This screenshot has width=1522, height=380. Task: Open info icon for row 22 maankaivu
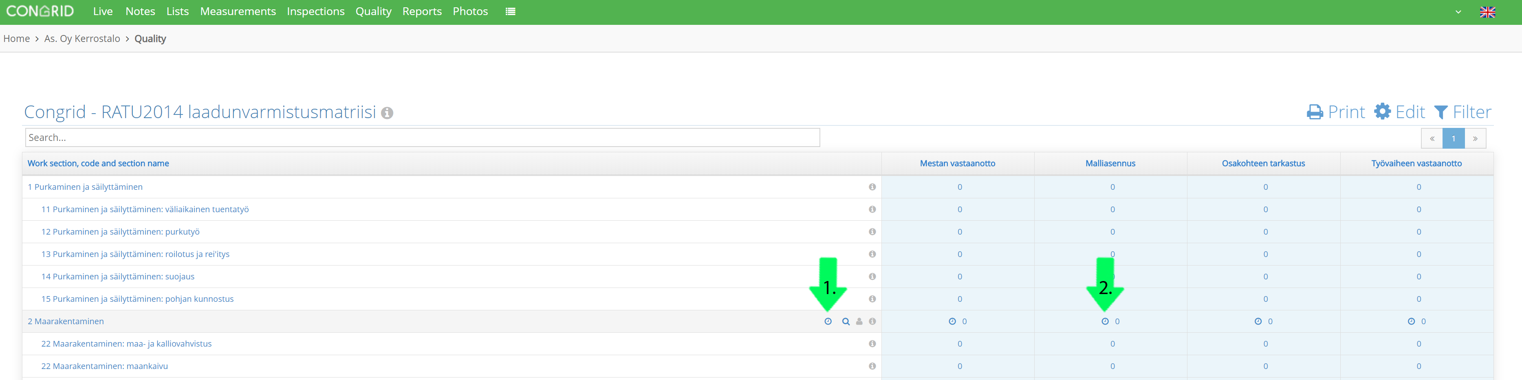pyautogui.click(x=872, y=367)
